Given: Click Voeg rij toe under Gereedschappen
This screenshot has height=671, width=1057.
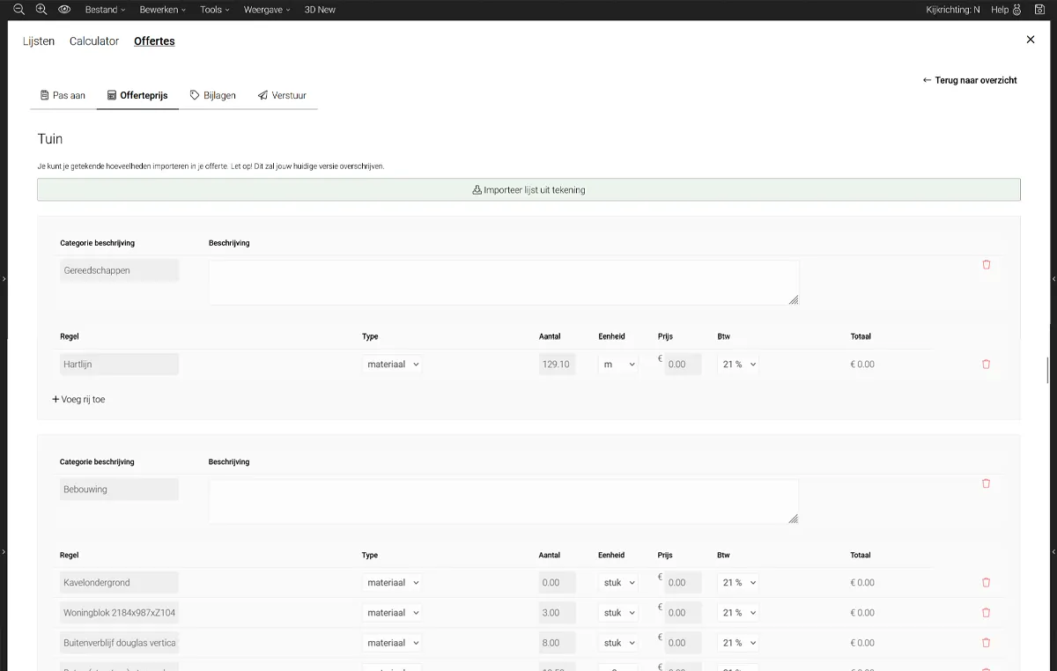Looking at the screenshot, I should pyautogui.click(x=78, y=399).
